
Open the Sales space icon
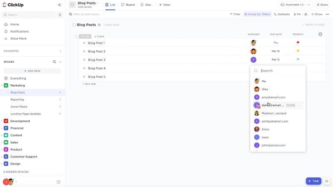click(x=6, y=142)
